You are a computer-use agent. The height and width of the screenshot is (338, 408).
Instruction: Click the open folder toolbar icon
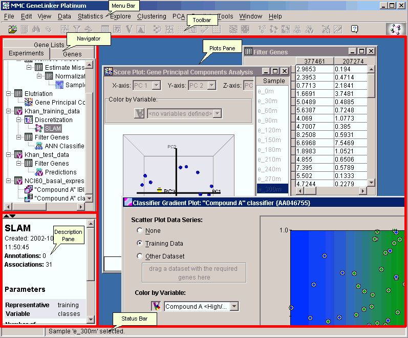point(12,29)
